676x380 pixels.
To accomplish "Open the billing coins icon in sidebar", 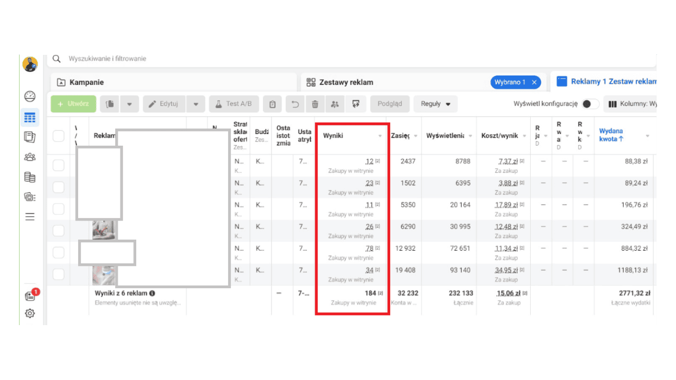I will [30, 177].
